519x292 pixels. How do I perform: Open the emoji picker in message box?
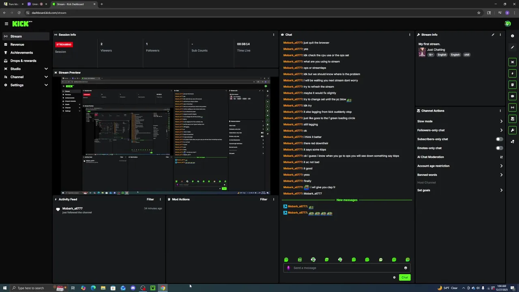click(x=405, y=268)
